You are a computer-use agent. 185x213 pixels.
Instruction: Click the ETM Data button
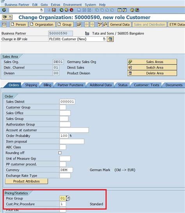point(176,24)
